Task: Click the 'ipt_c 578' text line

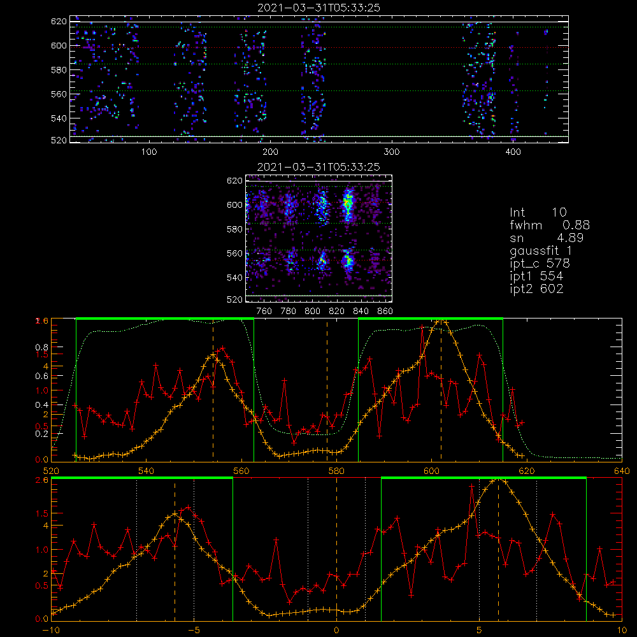Action: tap(540, 264)
